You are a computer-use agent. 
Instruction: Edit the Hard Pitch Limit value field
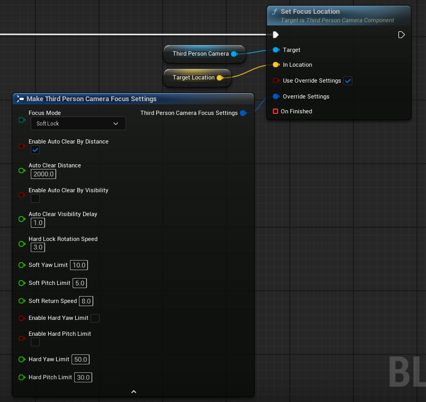83,377
